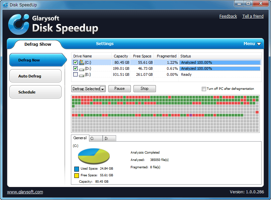Open Auto Defrag section
The image size is (271, 200).
pos(35,76)
